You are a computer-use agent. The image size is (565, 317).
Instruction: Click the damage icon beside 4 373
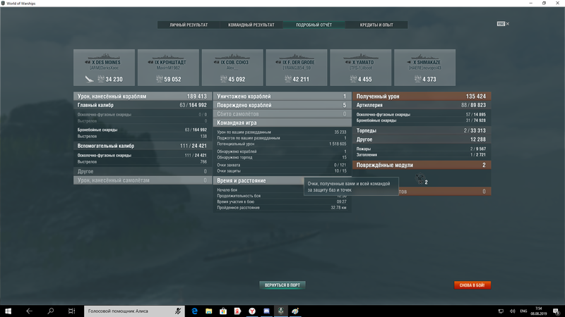[x=417, y=79]
